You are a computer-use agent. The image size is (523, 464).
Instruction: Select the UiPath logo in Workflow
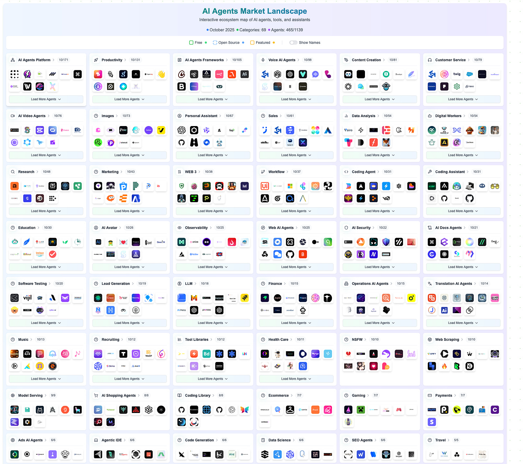[265, 186]
